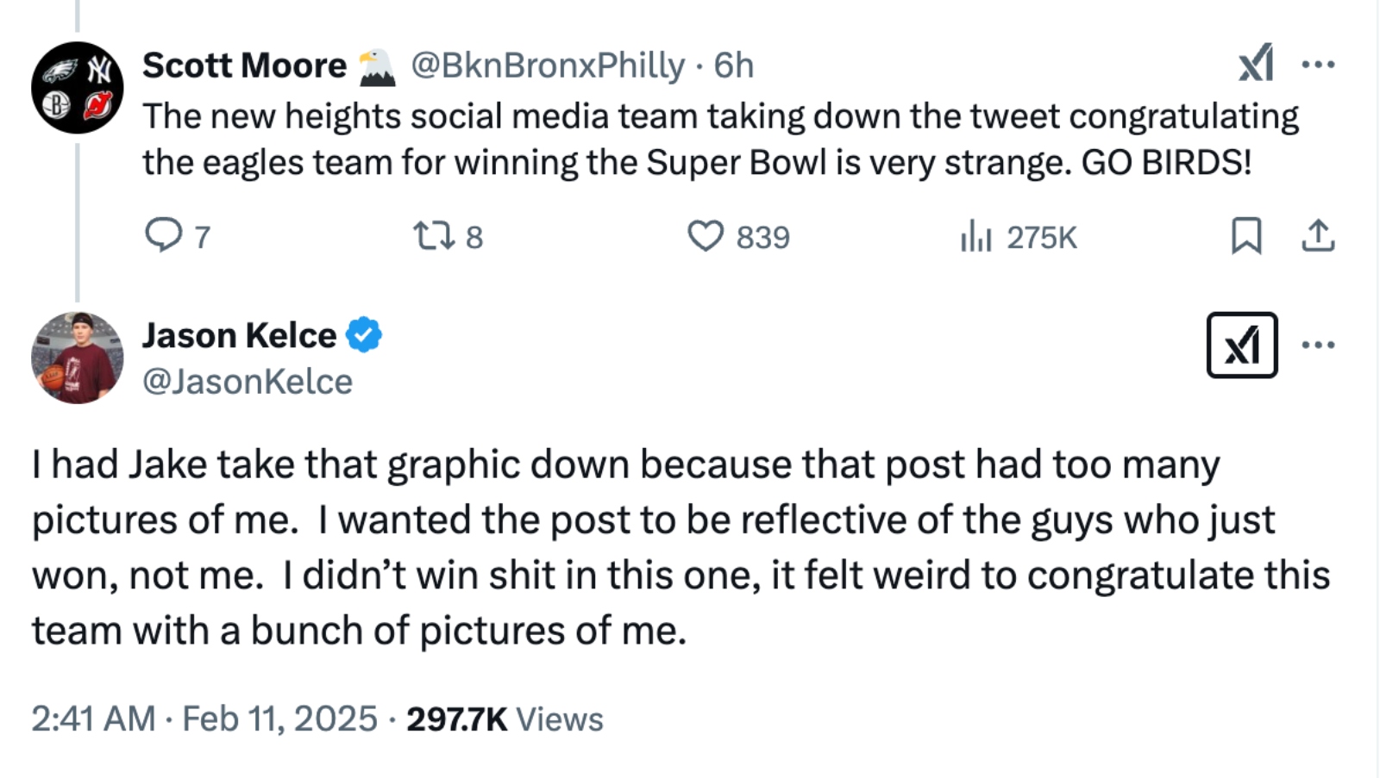Visit the @JasonKelce handle
Screen dimensions: 1380x778
click(248, 380)
